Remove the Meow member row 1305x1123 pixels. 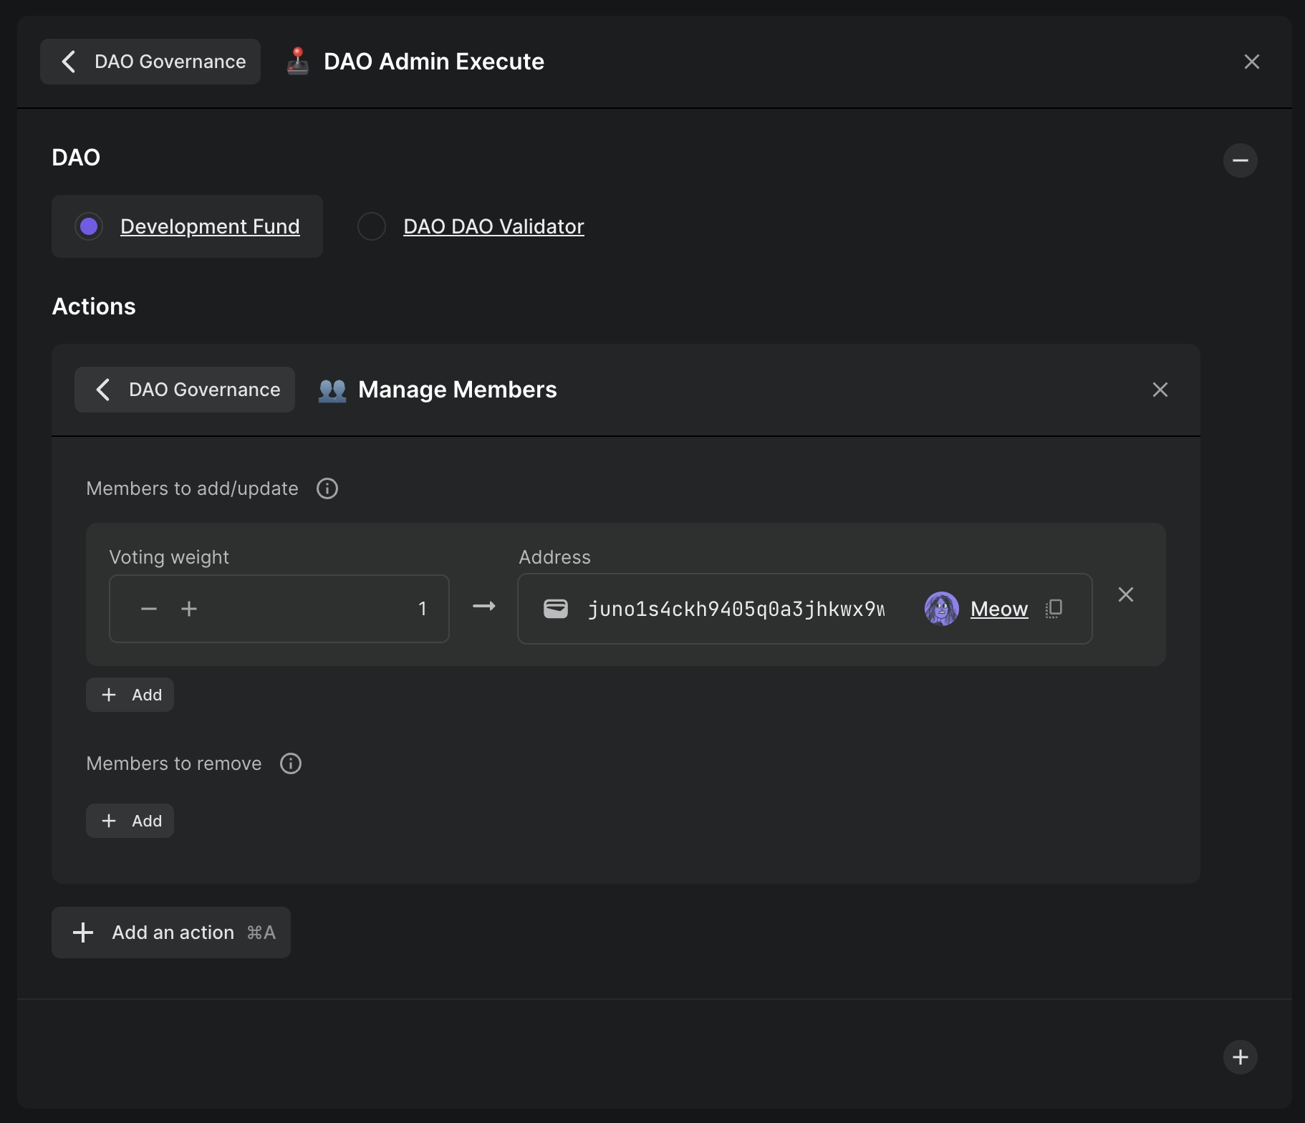tap(1125, 594)
